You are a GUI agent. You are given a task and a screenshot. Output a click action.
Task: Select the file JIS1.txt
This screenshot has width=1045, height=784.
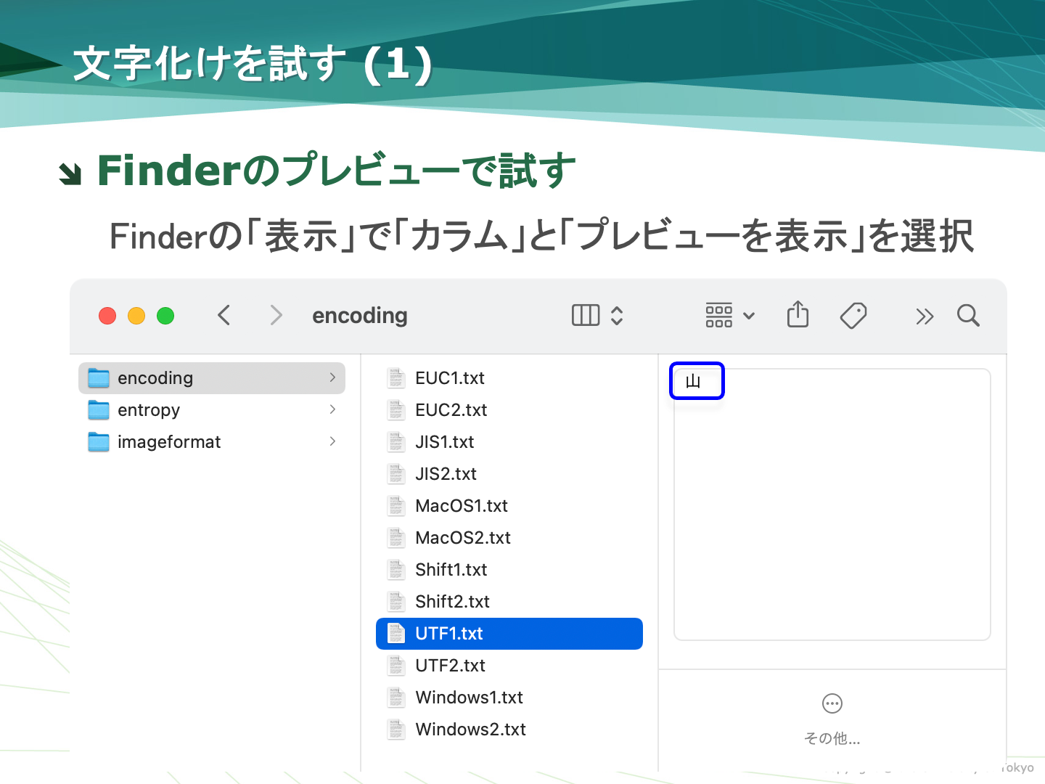click(509, 442)
